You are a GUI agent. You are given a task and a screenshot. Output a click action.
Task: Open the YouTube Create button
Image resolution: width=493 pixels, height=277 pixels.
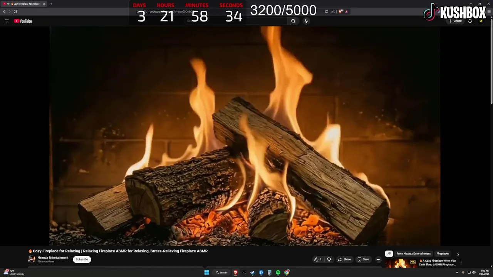[455, 21]
